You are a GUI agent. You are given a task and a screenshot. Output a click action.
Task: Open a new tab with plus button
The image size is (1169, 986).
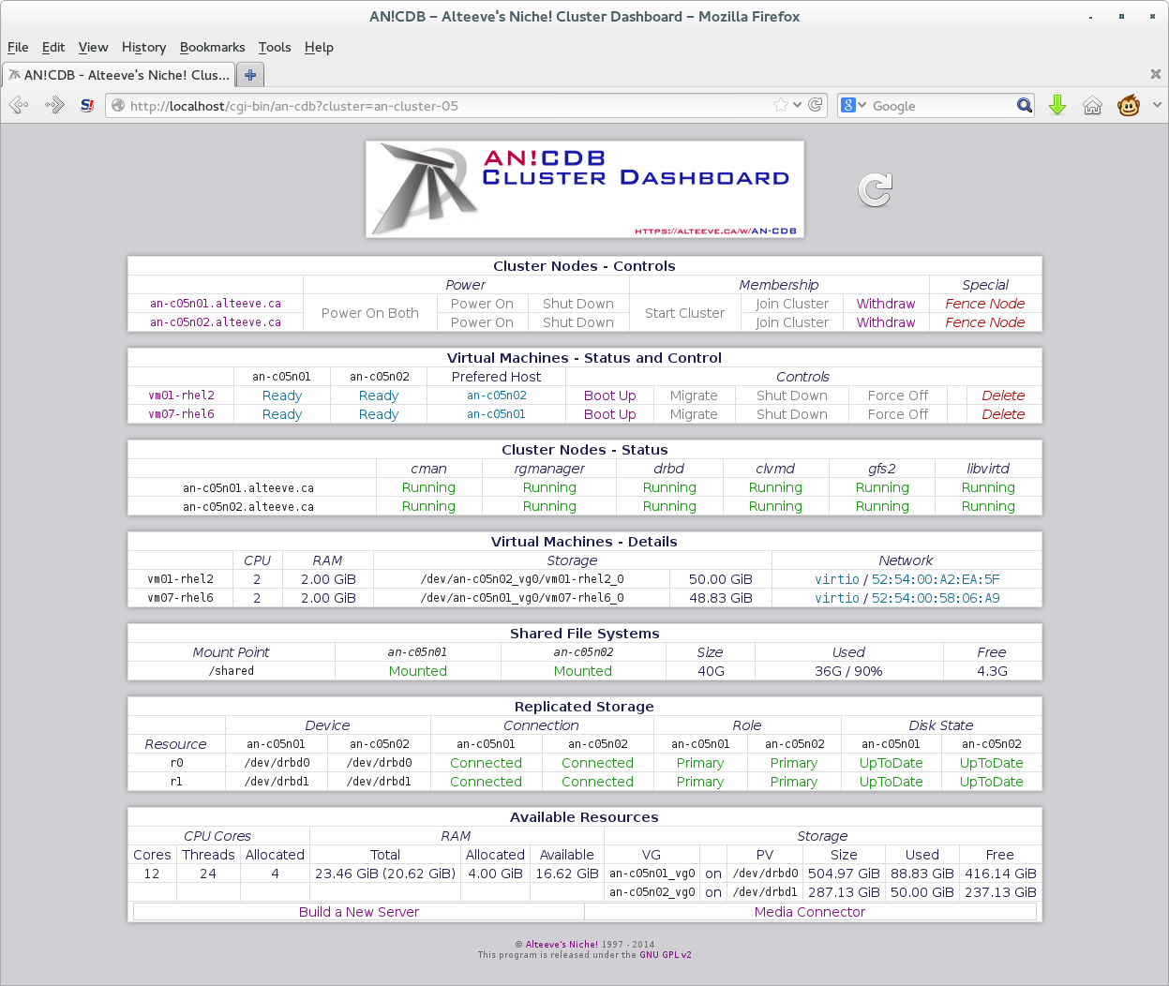(x=250, y=75)
